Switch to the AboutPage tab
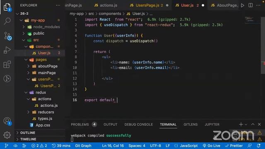265x149 pixels. [x=224, y=5]
